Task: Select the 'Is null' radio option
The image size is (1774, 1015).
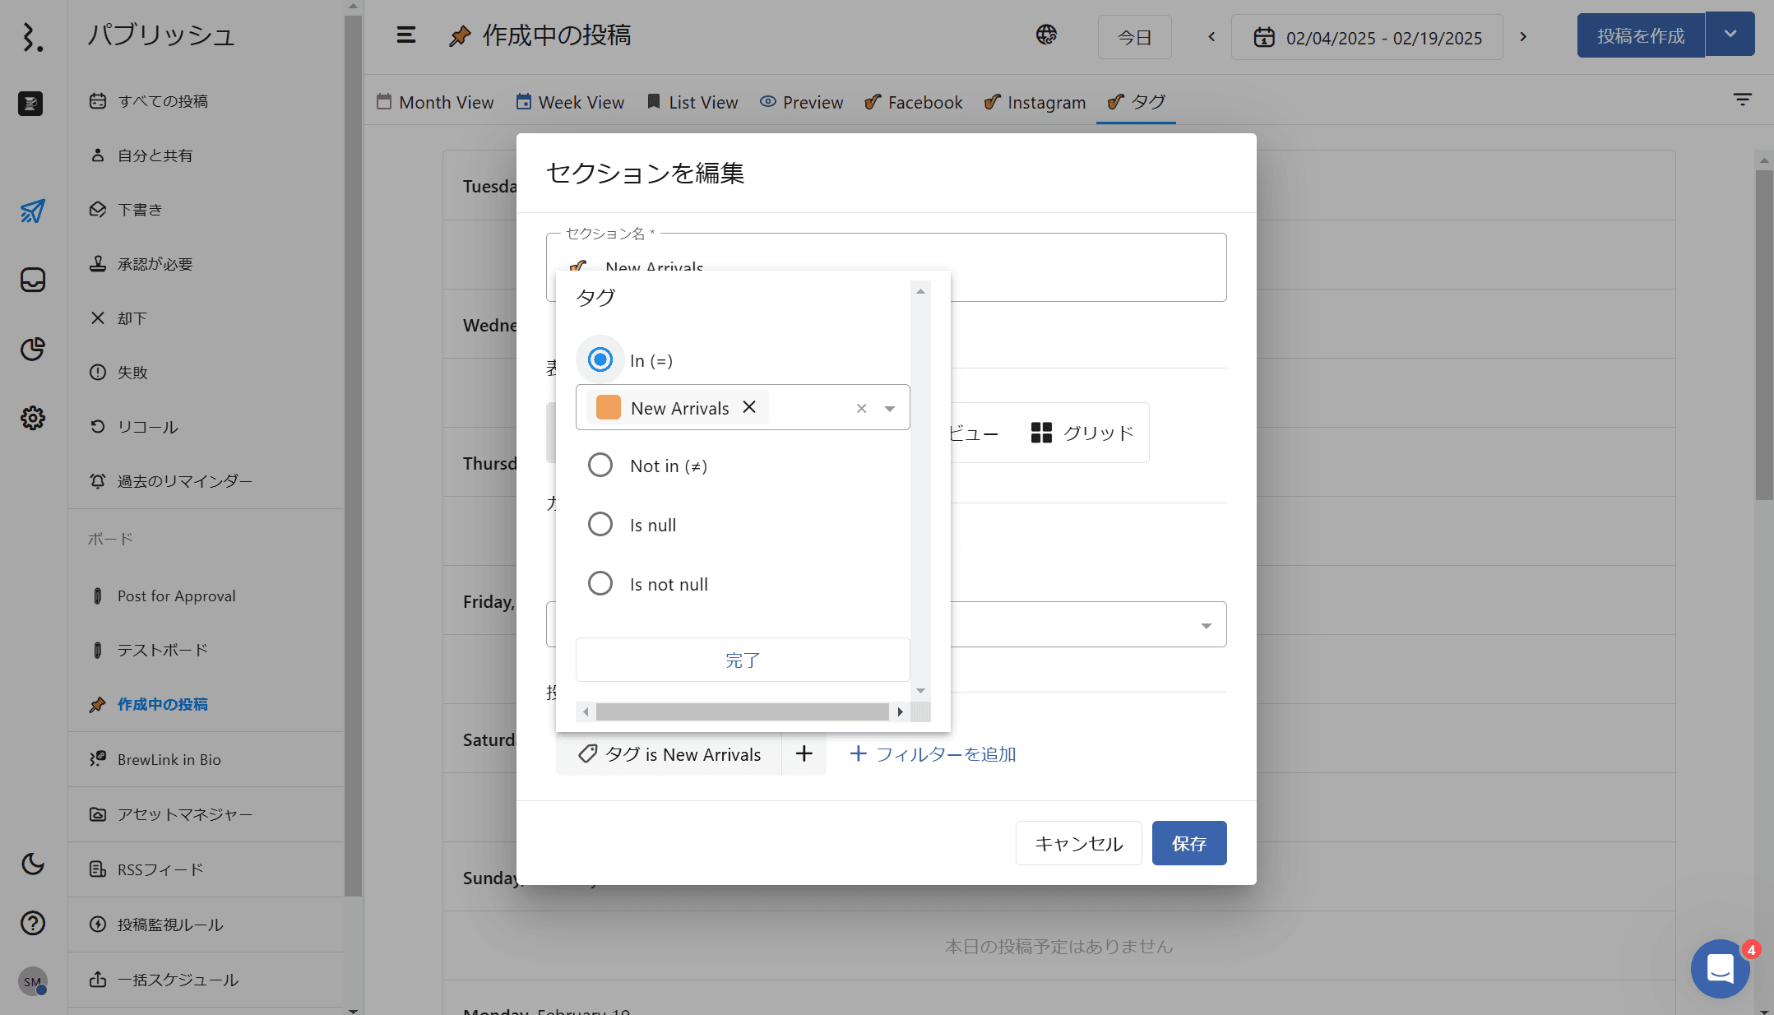Action: (x=600, y=525)
